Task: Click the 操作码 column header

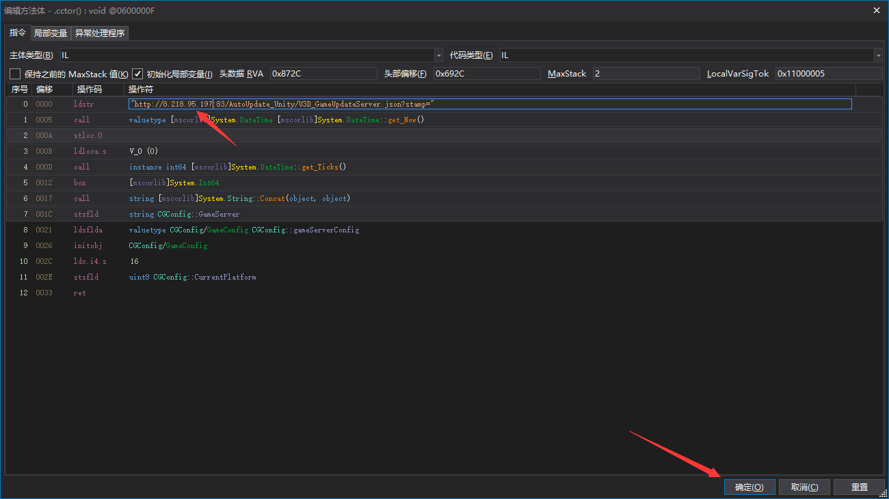Action: [90, 90]
